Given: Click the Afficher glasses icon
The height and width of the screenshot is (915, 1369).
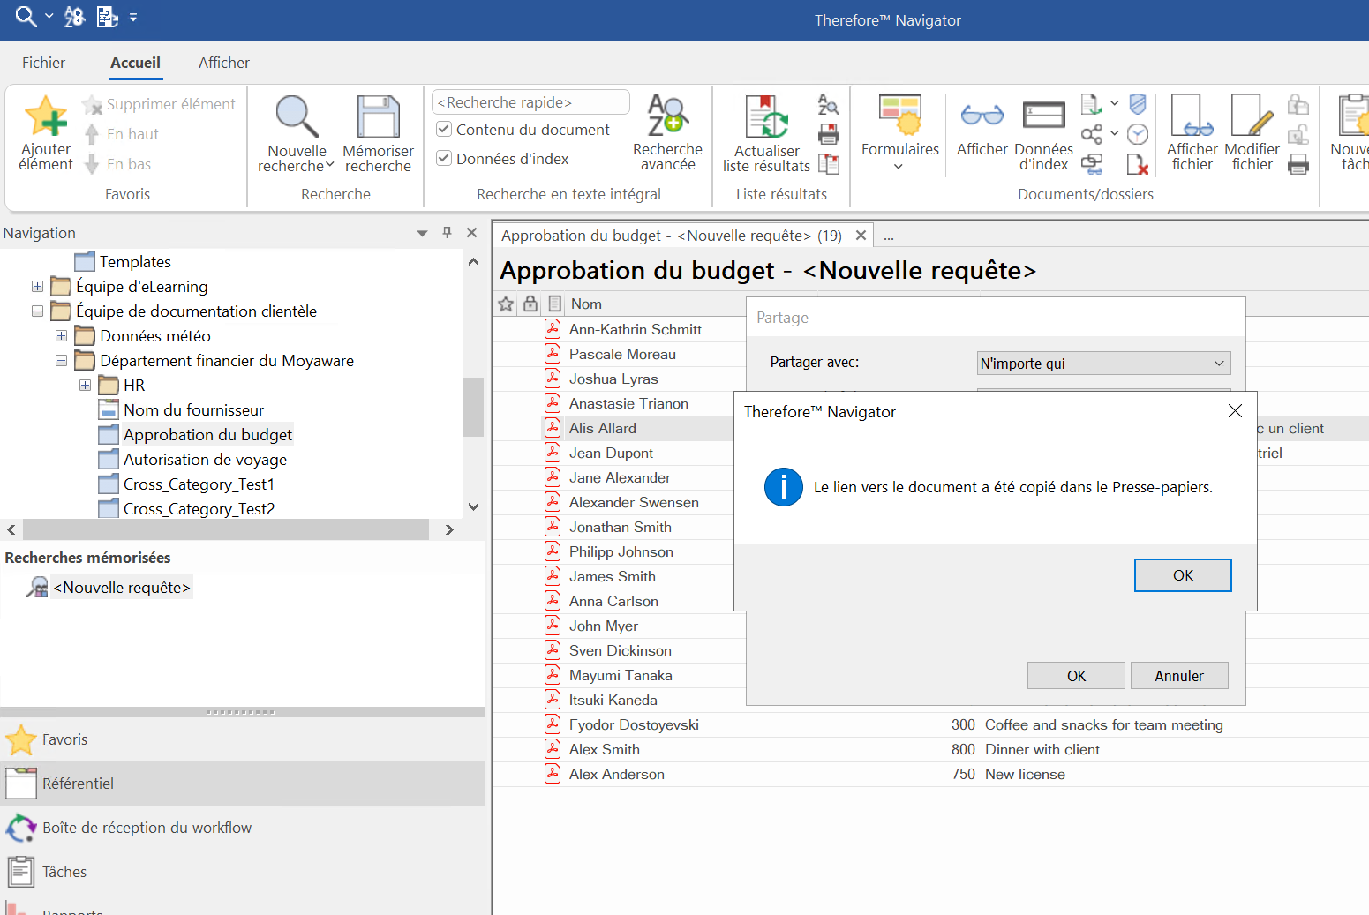Looking at the screenshot, I should point(982,116).
